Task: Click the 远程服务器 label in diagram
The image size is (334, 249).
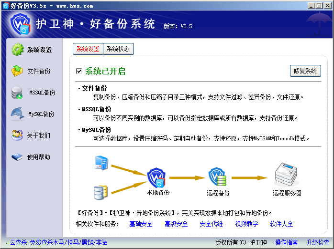Action: (x=287, y=193)
